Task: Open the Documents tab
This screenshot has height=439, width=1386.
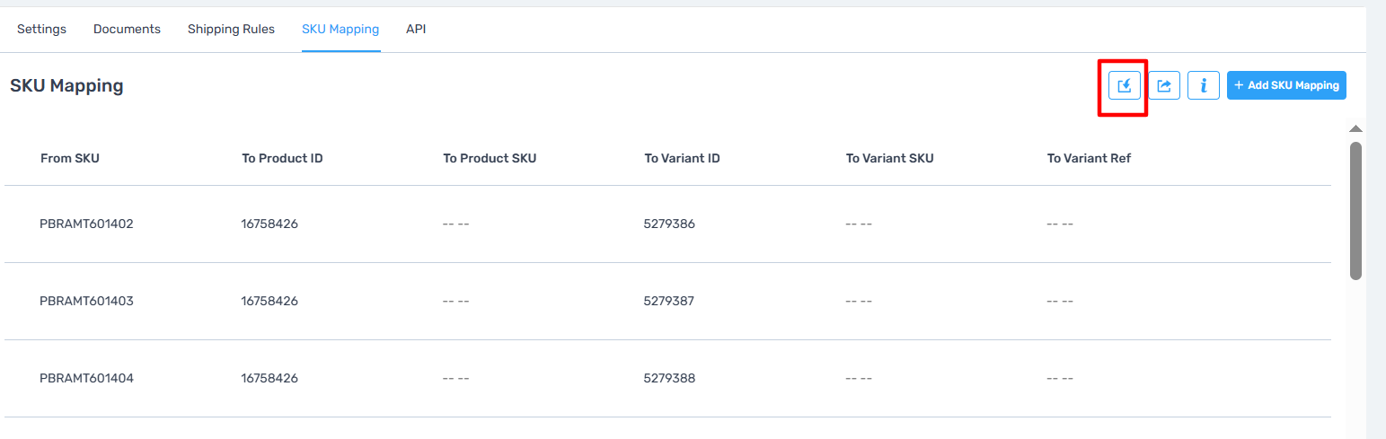Action: [127, 29]
